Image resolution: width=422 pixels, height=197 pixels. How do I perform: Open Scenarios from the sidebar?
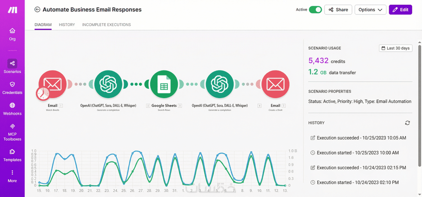click(12, 66)
